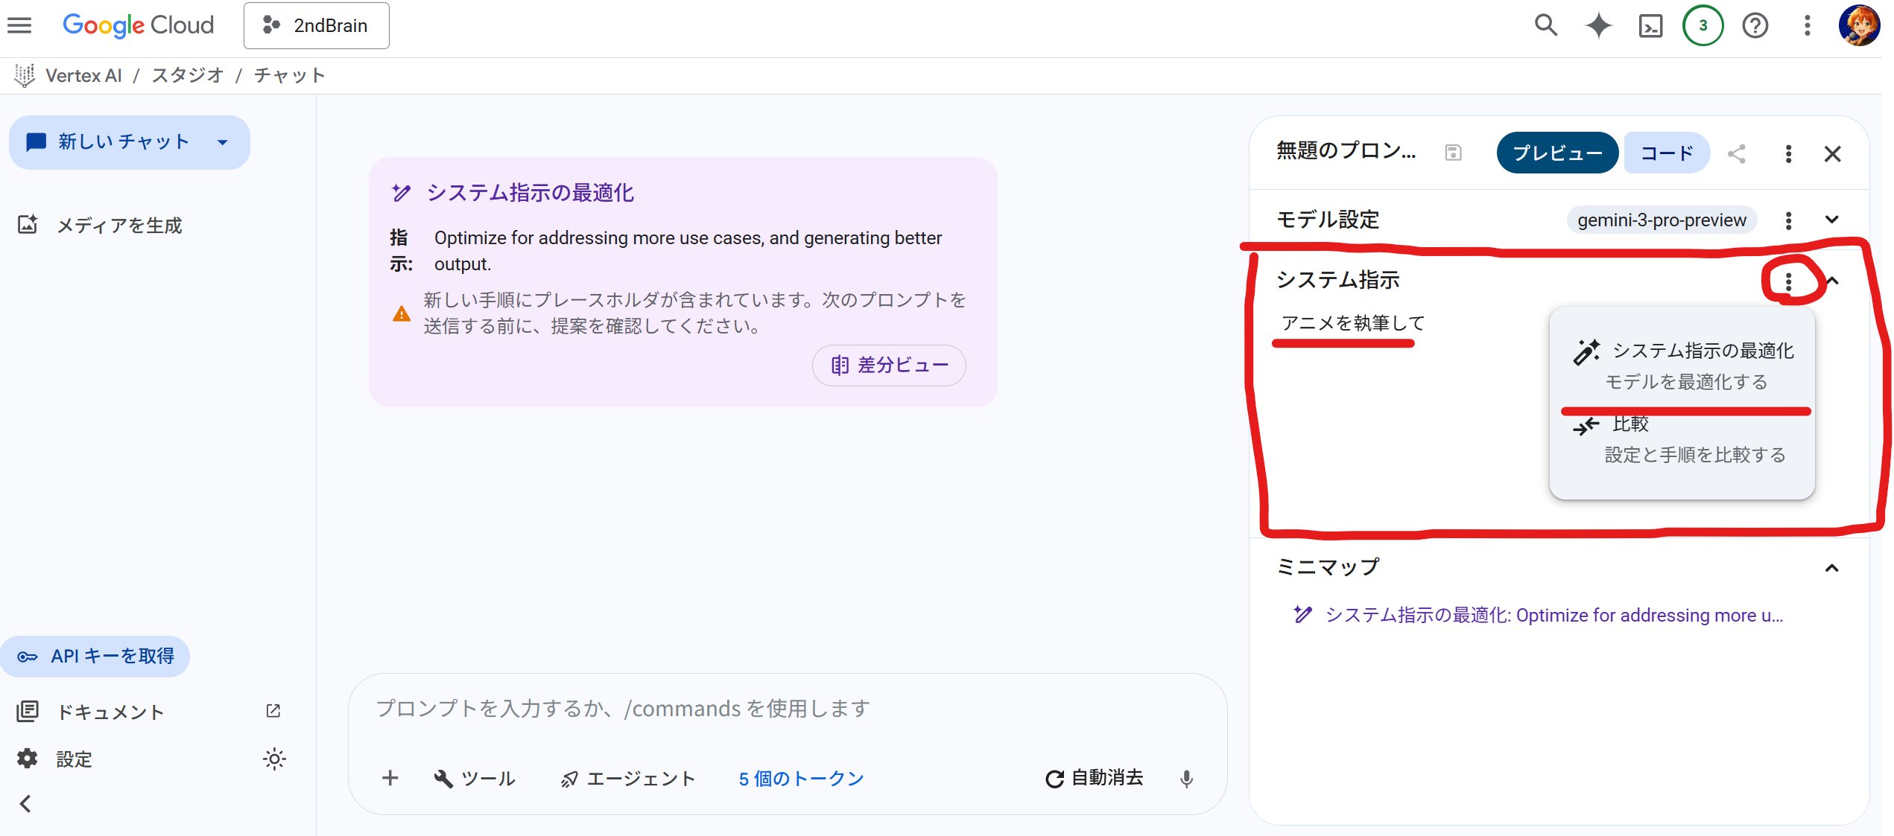Enable 自動消去 auto-clear
1894x836 pixels.
point(1095,778)
